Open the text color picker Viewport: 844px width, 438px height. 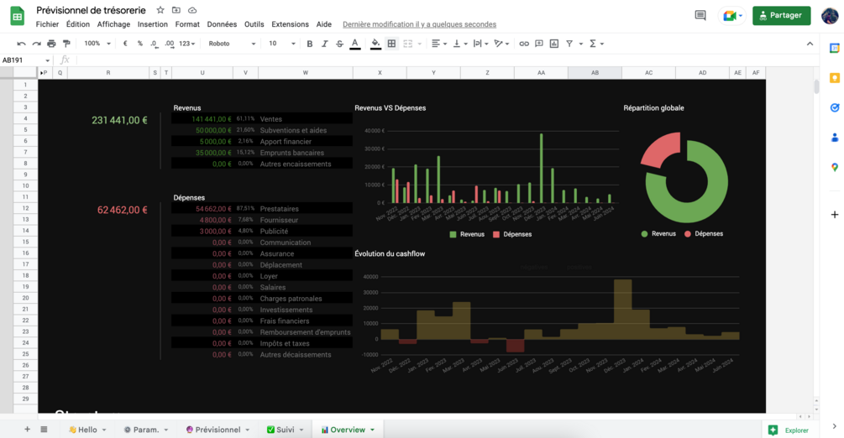(x=354, y=44)
